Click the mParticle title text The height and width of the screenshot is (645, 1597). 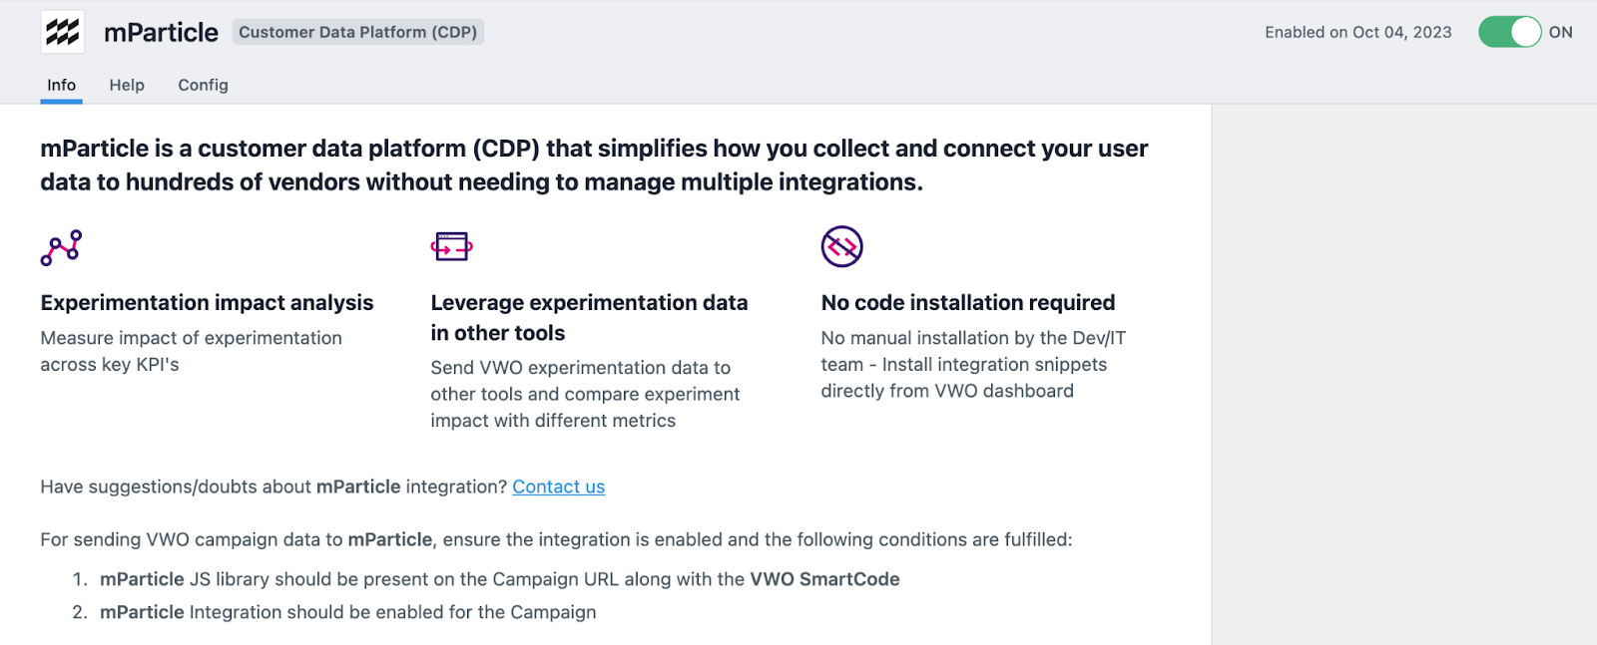[x=161, y=32]
